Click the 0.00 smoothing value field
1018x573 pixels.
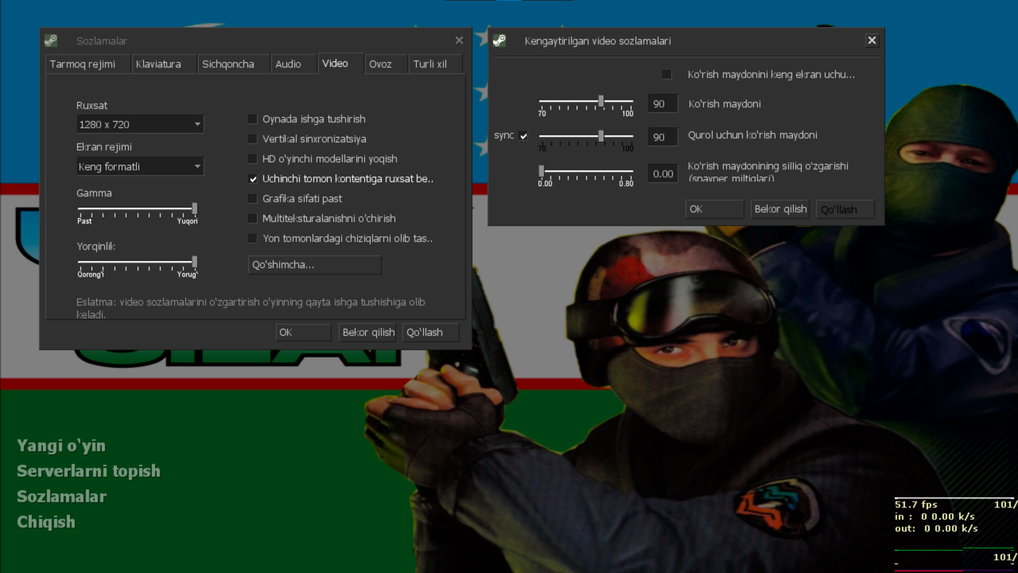[x=663, y=173]
